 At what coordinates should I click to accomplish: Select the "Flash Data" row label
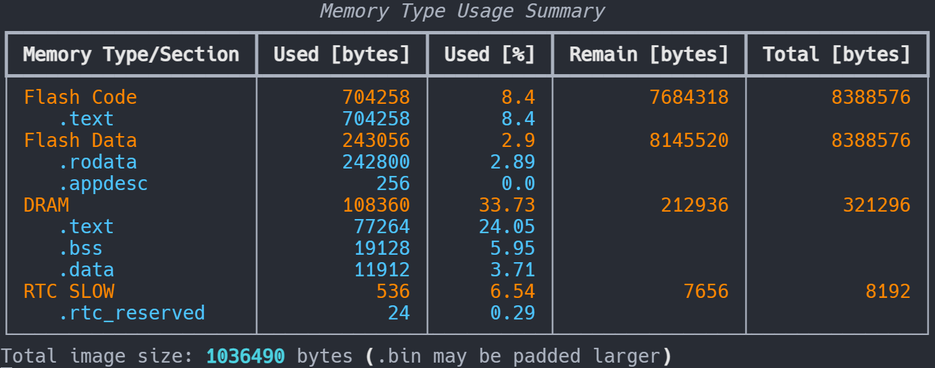pos(80,140)
